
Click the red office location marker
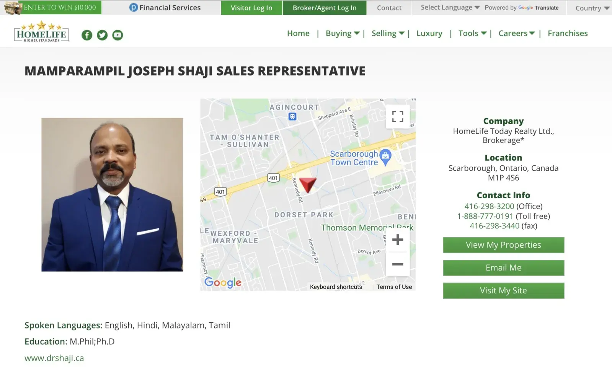tap(307, 184)
